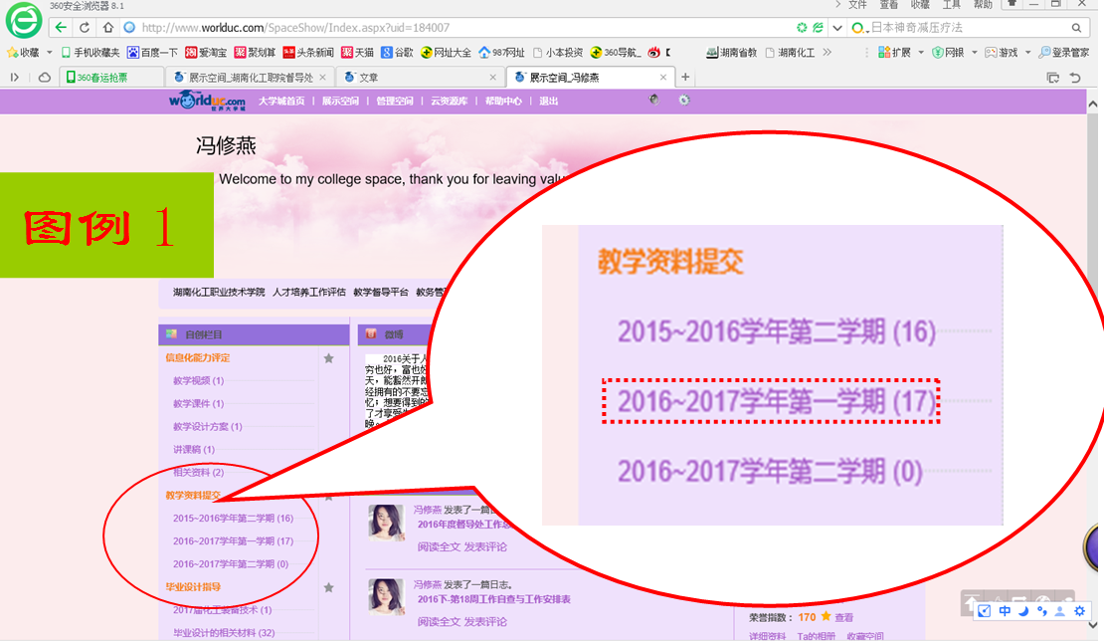Open the 百度一下 bookmark
The height and width of the screenshot is (641, 1104).
point(152,52)
